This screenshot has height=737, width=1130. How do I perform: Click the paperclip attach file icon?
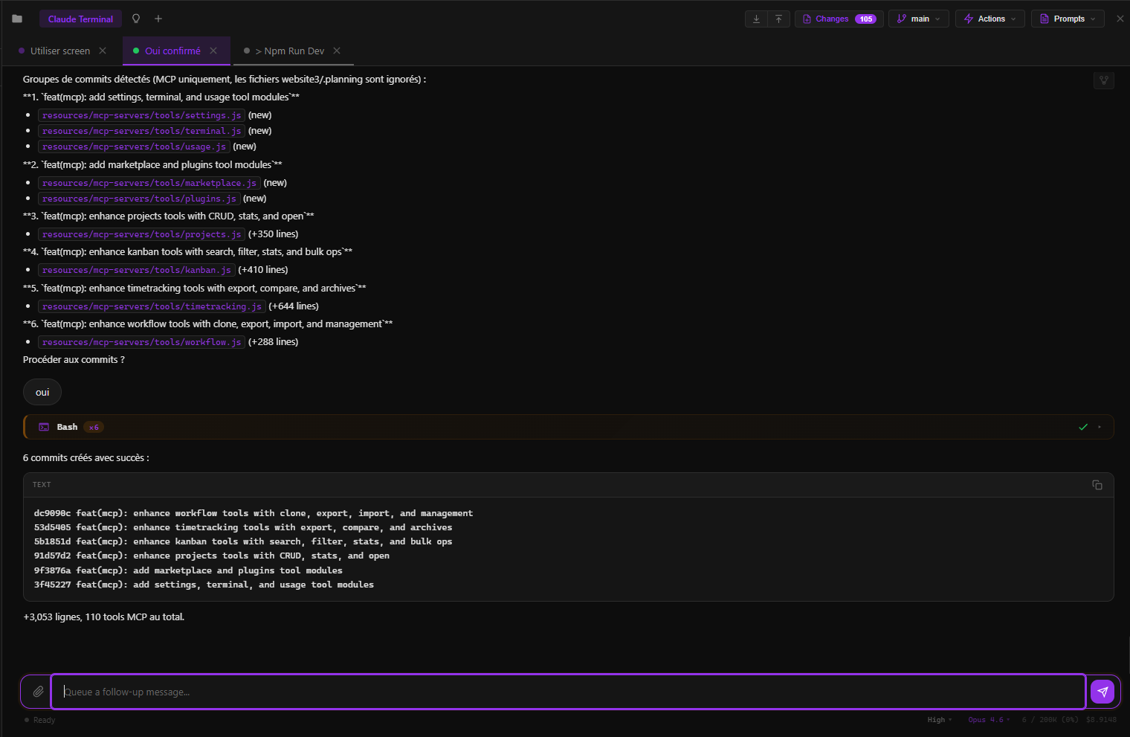click(38, 692)
